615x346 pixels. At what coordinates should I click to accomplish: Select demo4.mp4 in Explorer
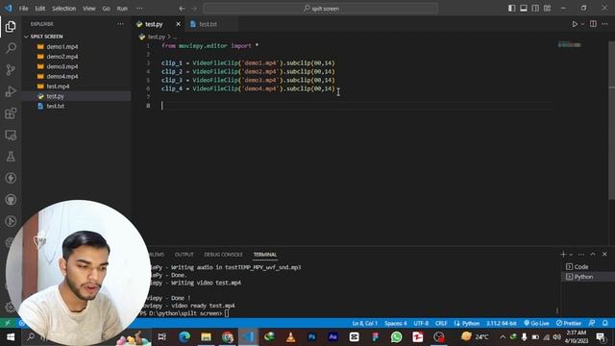pyautogui.click(x=61, y=76)
